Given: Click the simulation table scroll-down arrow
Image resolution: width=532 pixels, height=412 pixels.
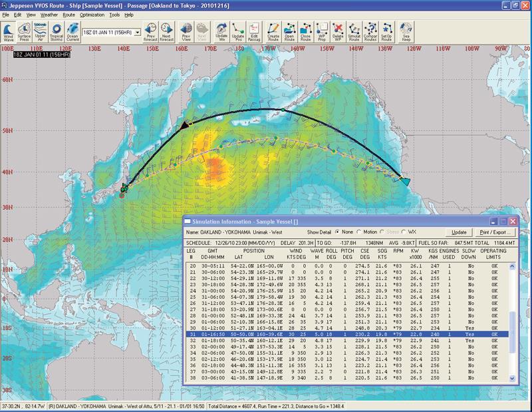Looking at the screenshot, I should point(512,378).
